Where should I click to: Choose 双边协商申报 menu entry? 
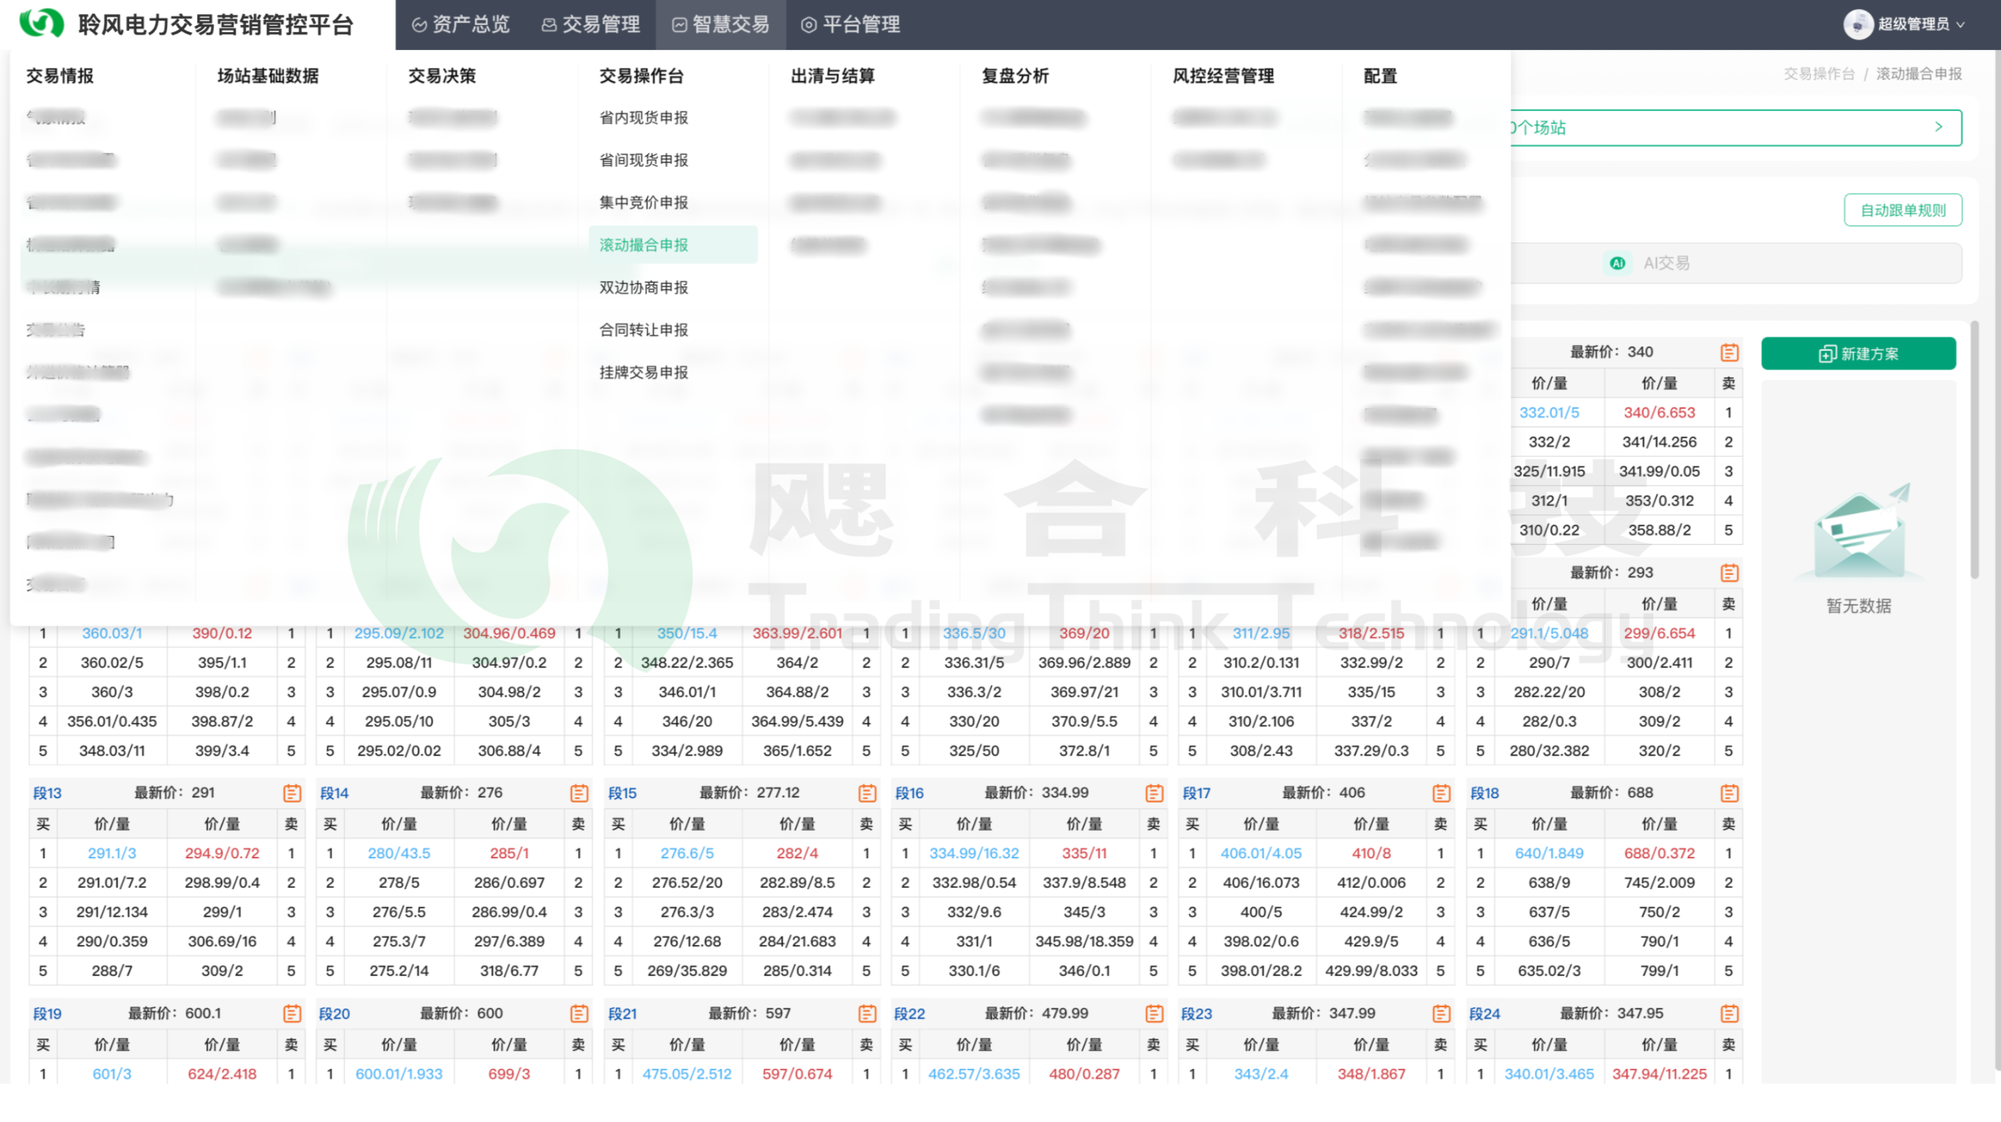pos(643,287)
